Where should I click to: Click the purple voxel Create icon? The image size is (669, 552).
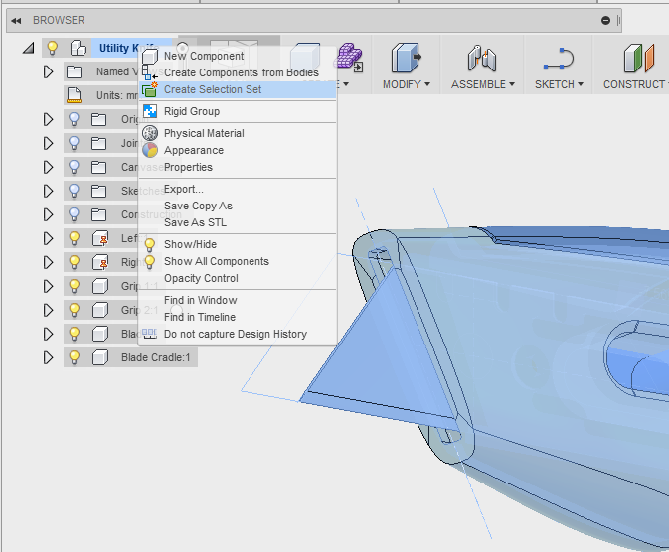point(350,57)
